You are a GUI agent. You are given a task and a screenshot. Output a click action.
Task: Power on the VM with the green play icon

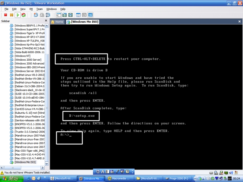click(18, 15)
